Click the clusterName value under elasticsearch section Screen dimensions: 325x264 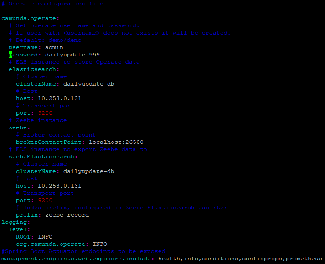point(89,84)
